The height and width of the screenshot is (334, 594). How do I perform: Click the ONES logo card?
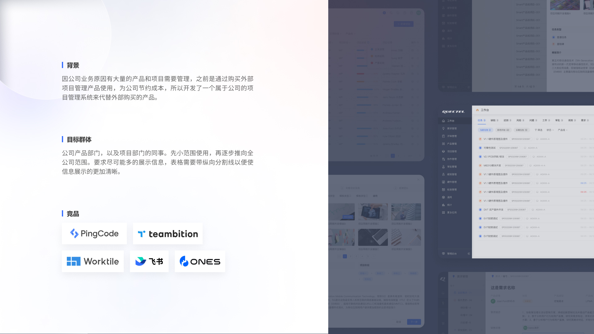point(200,261)
